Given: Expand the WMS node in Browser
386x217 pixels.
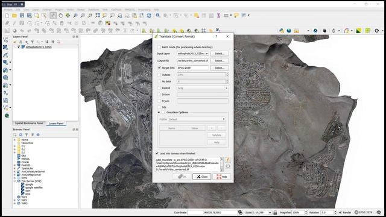Looking at the screenshot, I should pyautogui.click(x=14, y=204).
